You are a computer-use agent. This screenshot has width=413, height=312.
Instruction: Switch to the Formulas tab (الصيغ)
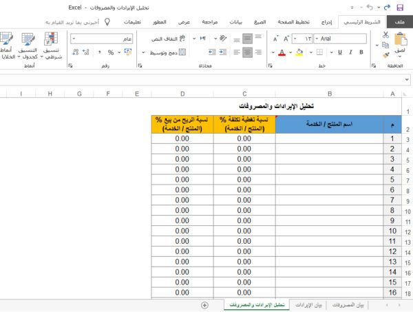(x=260, y=22)
